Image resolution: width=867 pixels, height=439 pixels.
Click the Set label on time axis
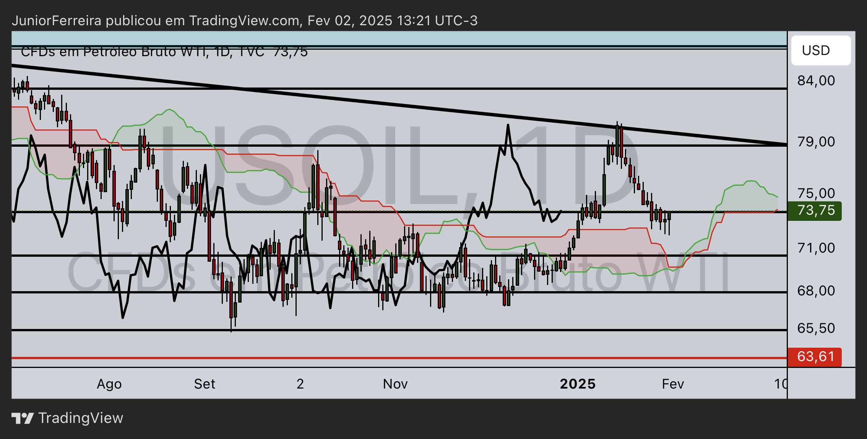coord(205,384)
